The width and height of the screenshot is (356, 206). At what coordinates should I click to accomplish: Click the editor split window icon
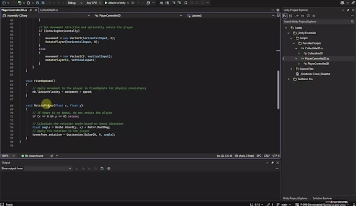278,15
